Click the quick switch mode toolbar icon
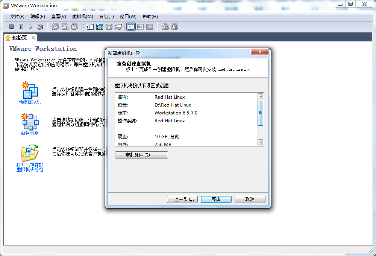Image resolution: width=376 pixels, height=256 pixels. [109, 27]
